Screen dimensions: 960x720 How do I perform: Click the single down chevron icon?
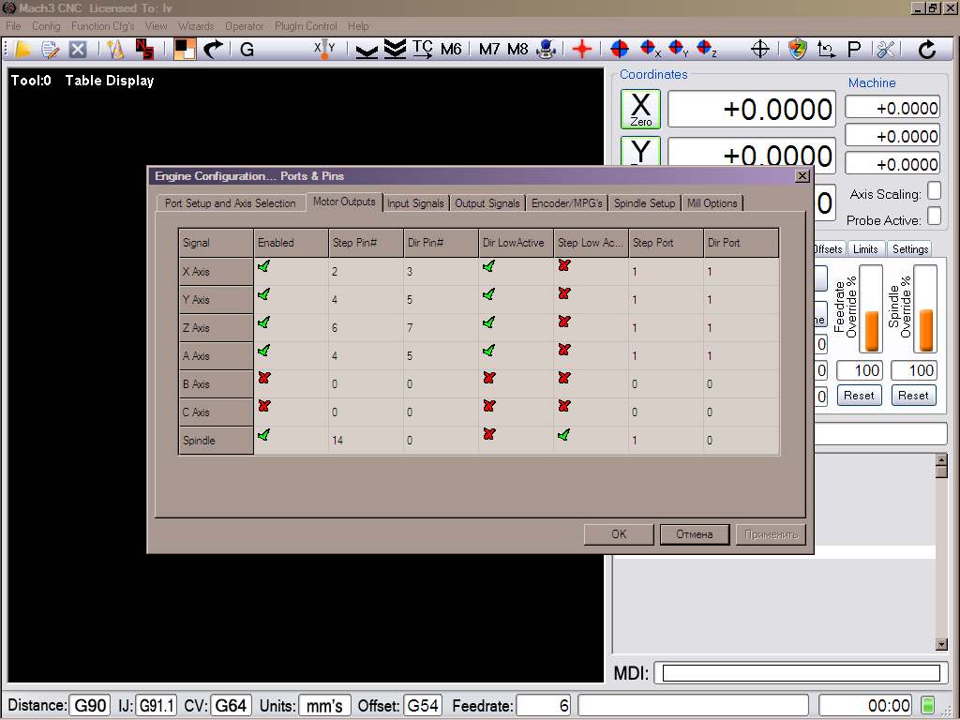(x=367, y=51)
